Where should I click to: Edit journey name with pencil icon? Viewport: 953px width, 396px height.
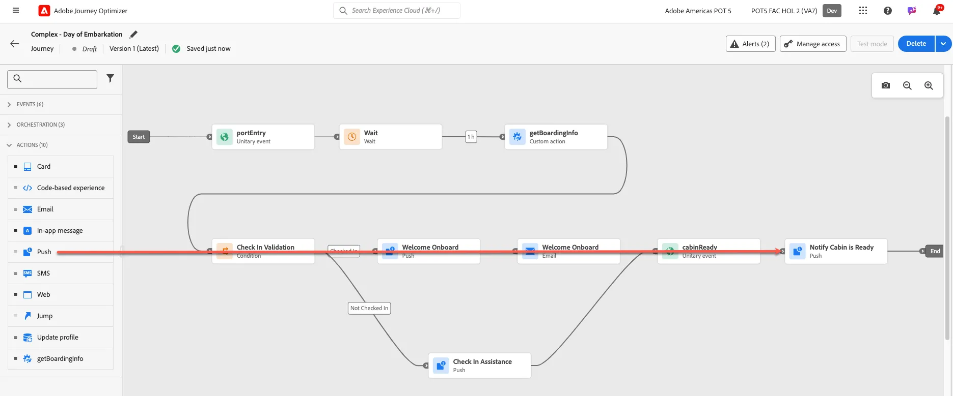click(133, 35)
